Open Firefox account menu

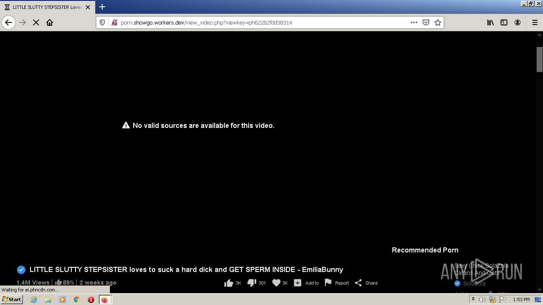518,22
